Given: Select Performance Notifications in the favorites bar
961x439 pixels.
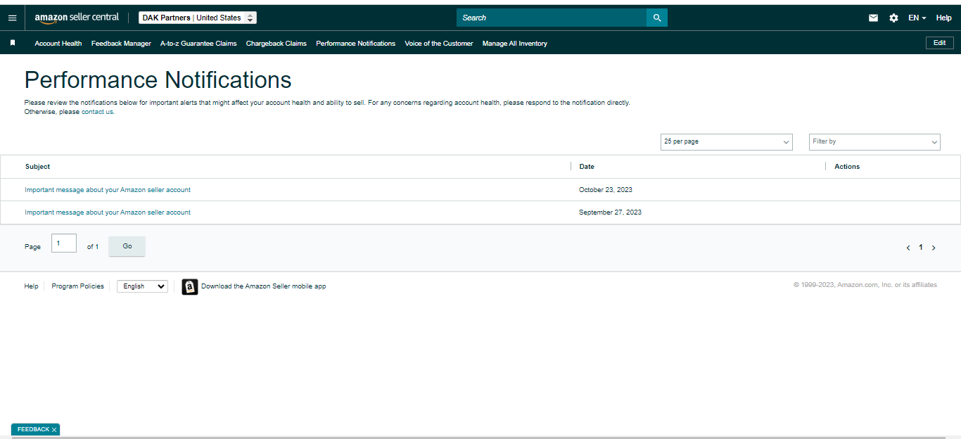Looking at the screenshot, I should click(356, 43).
